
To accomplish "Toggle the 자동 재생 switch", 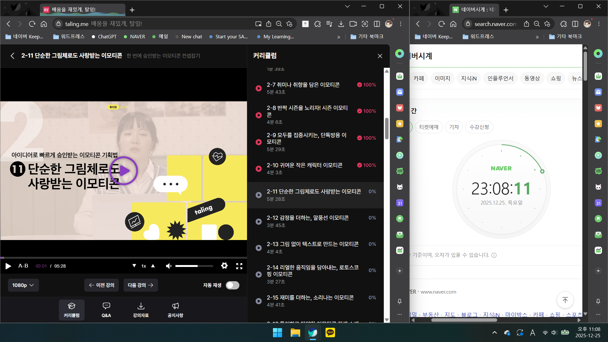I will (x=232, y=285).
